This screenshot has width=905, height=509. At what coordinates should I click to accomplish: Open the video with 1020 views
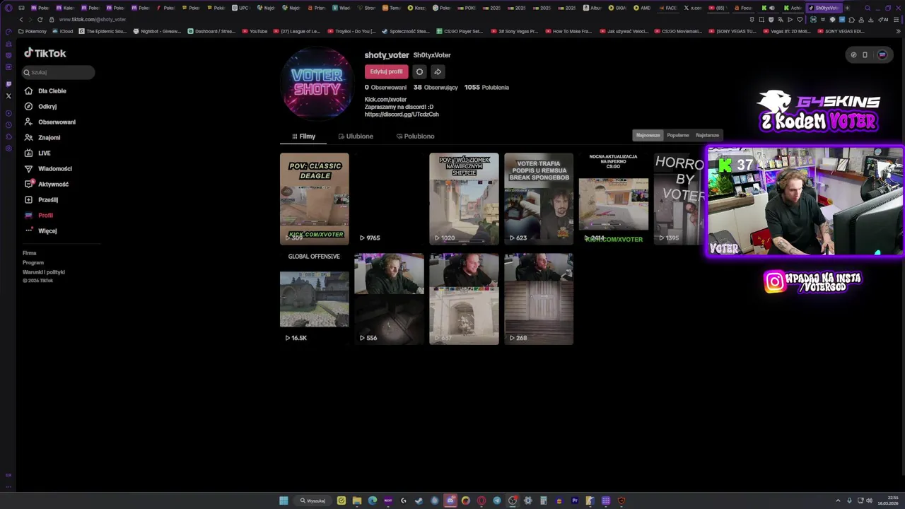464,199
